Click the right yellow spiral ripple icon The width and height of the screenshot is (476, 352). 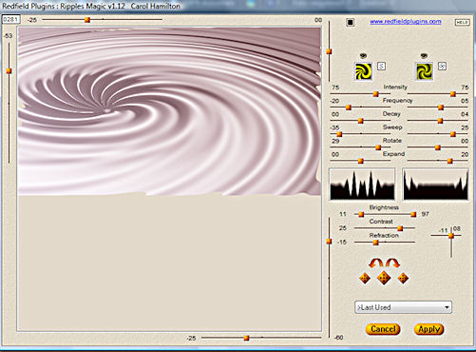pos(424,70)
